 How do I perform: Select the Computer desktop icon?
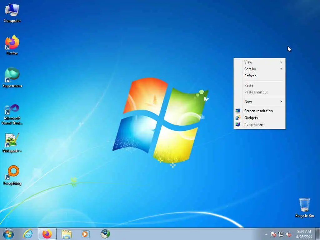pos(12,13)
